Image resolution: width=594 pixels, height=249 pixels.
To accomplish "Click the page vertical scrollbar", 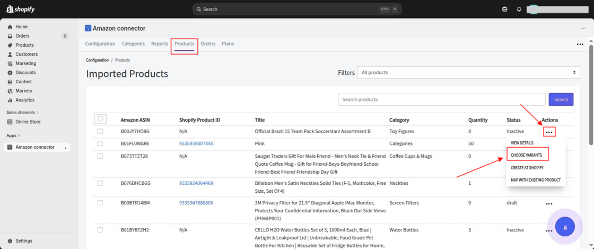I will click(x=591, y=95).
